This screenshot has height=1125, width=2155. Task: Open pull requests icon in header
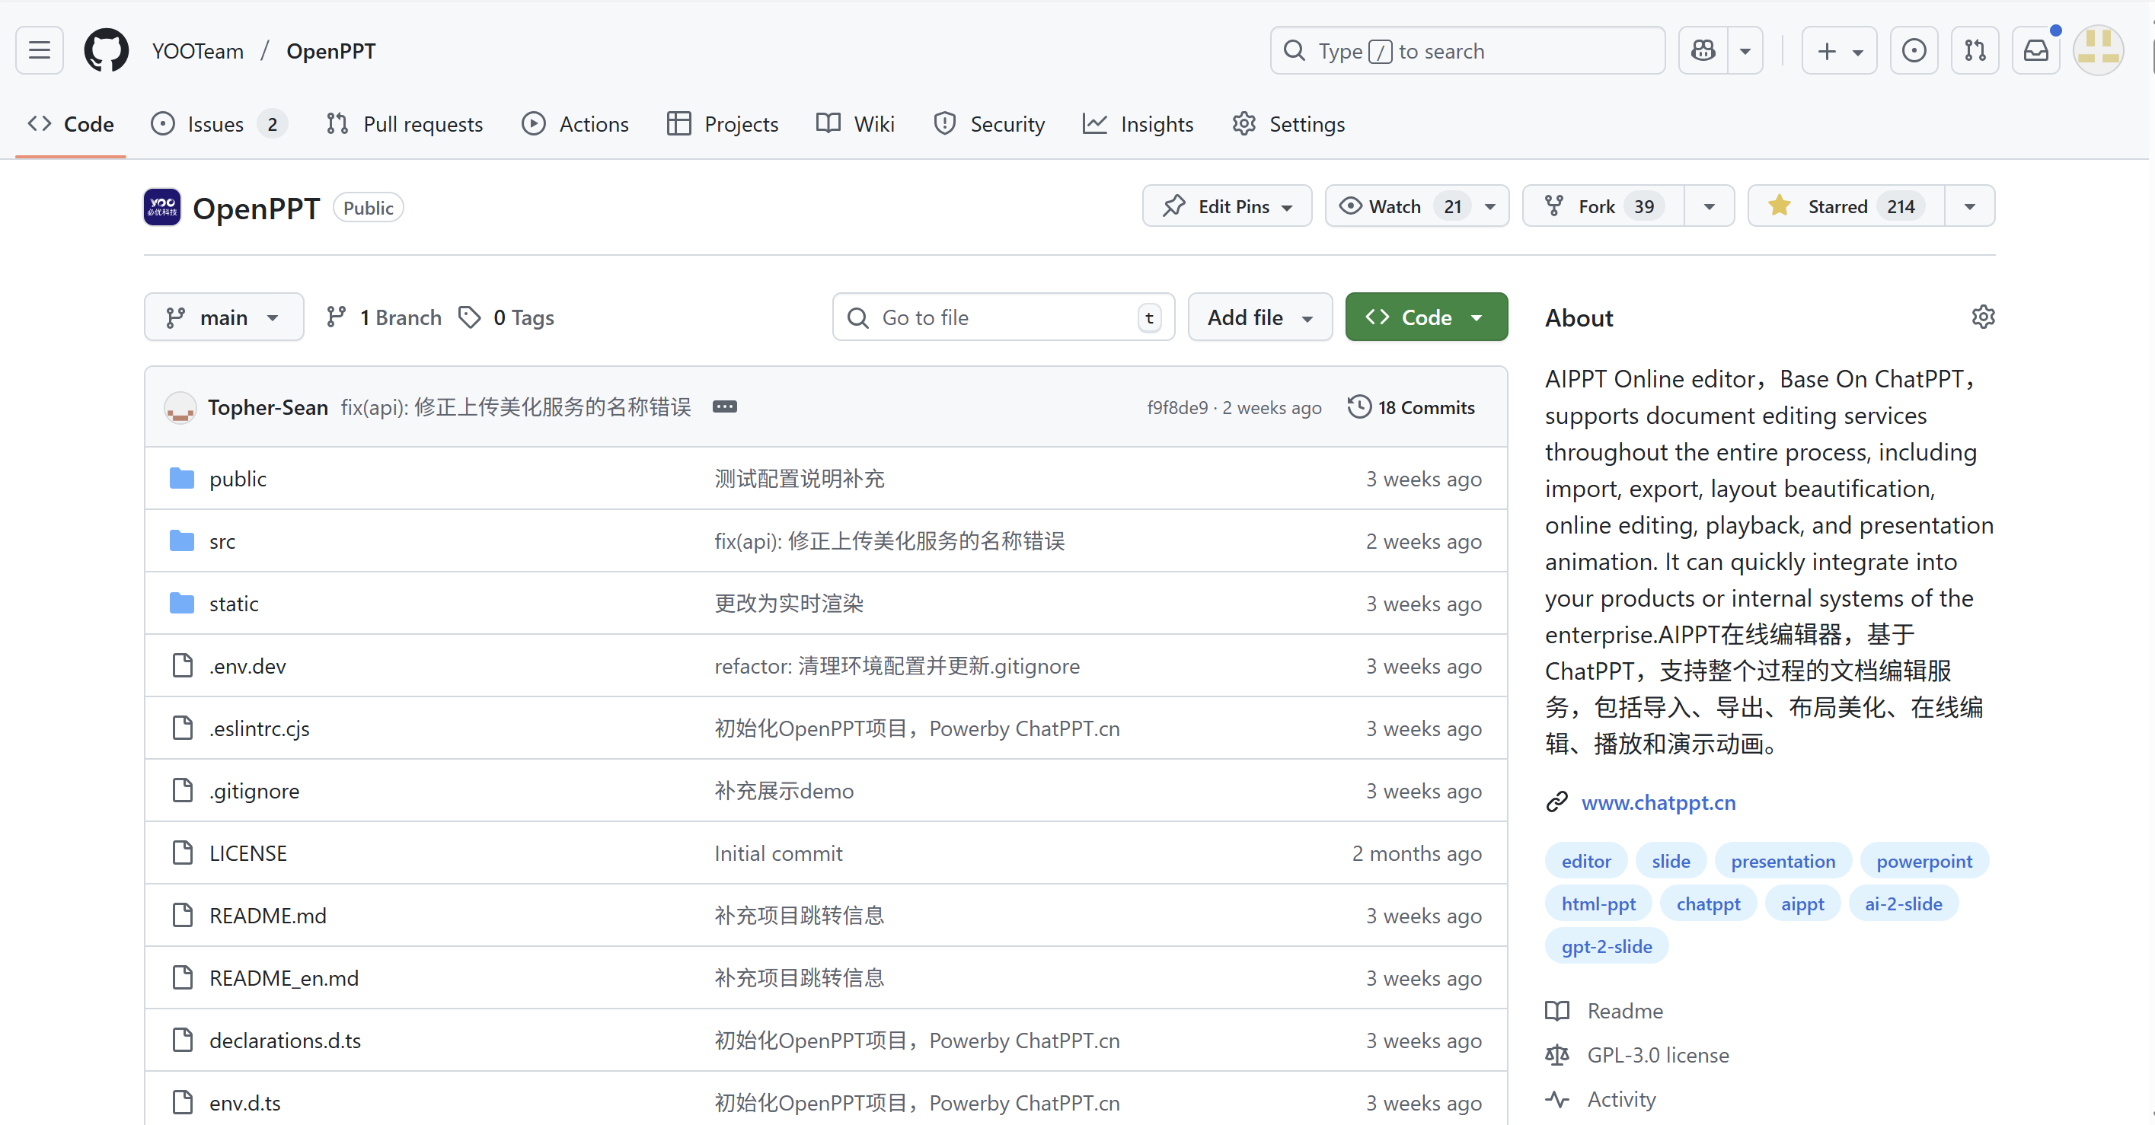click(x=1975, y=51)
